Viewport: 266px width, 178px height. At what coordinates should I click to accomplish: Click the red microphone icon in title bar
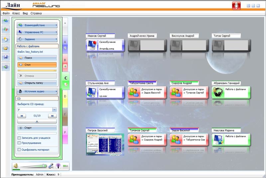236,5
